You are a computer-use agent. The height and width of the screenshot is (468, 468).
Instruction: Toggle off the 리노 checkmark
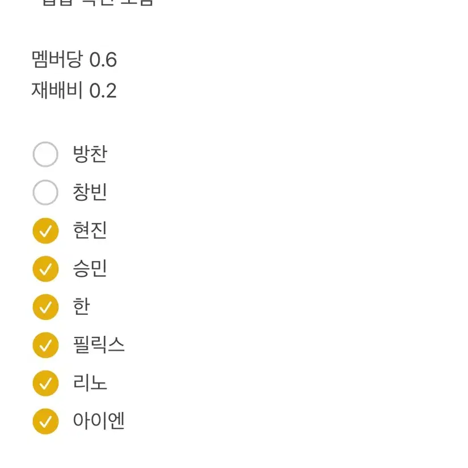click(x=45, y=383)
